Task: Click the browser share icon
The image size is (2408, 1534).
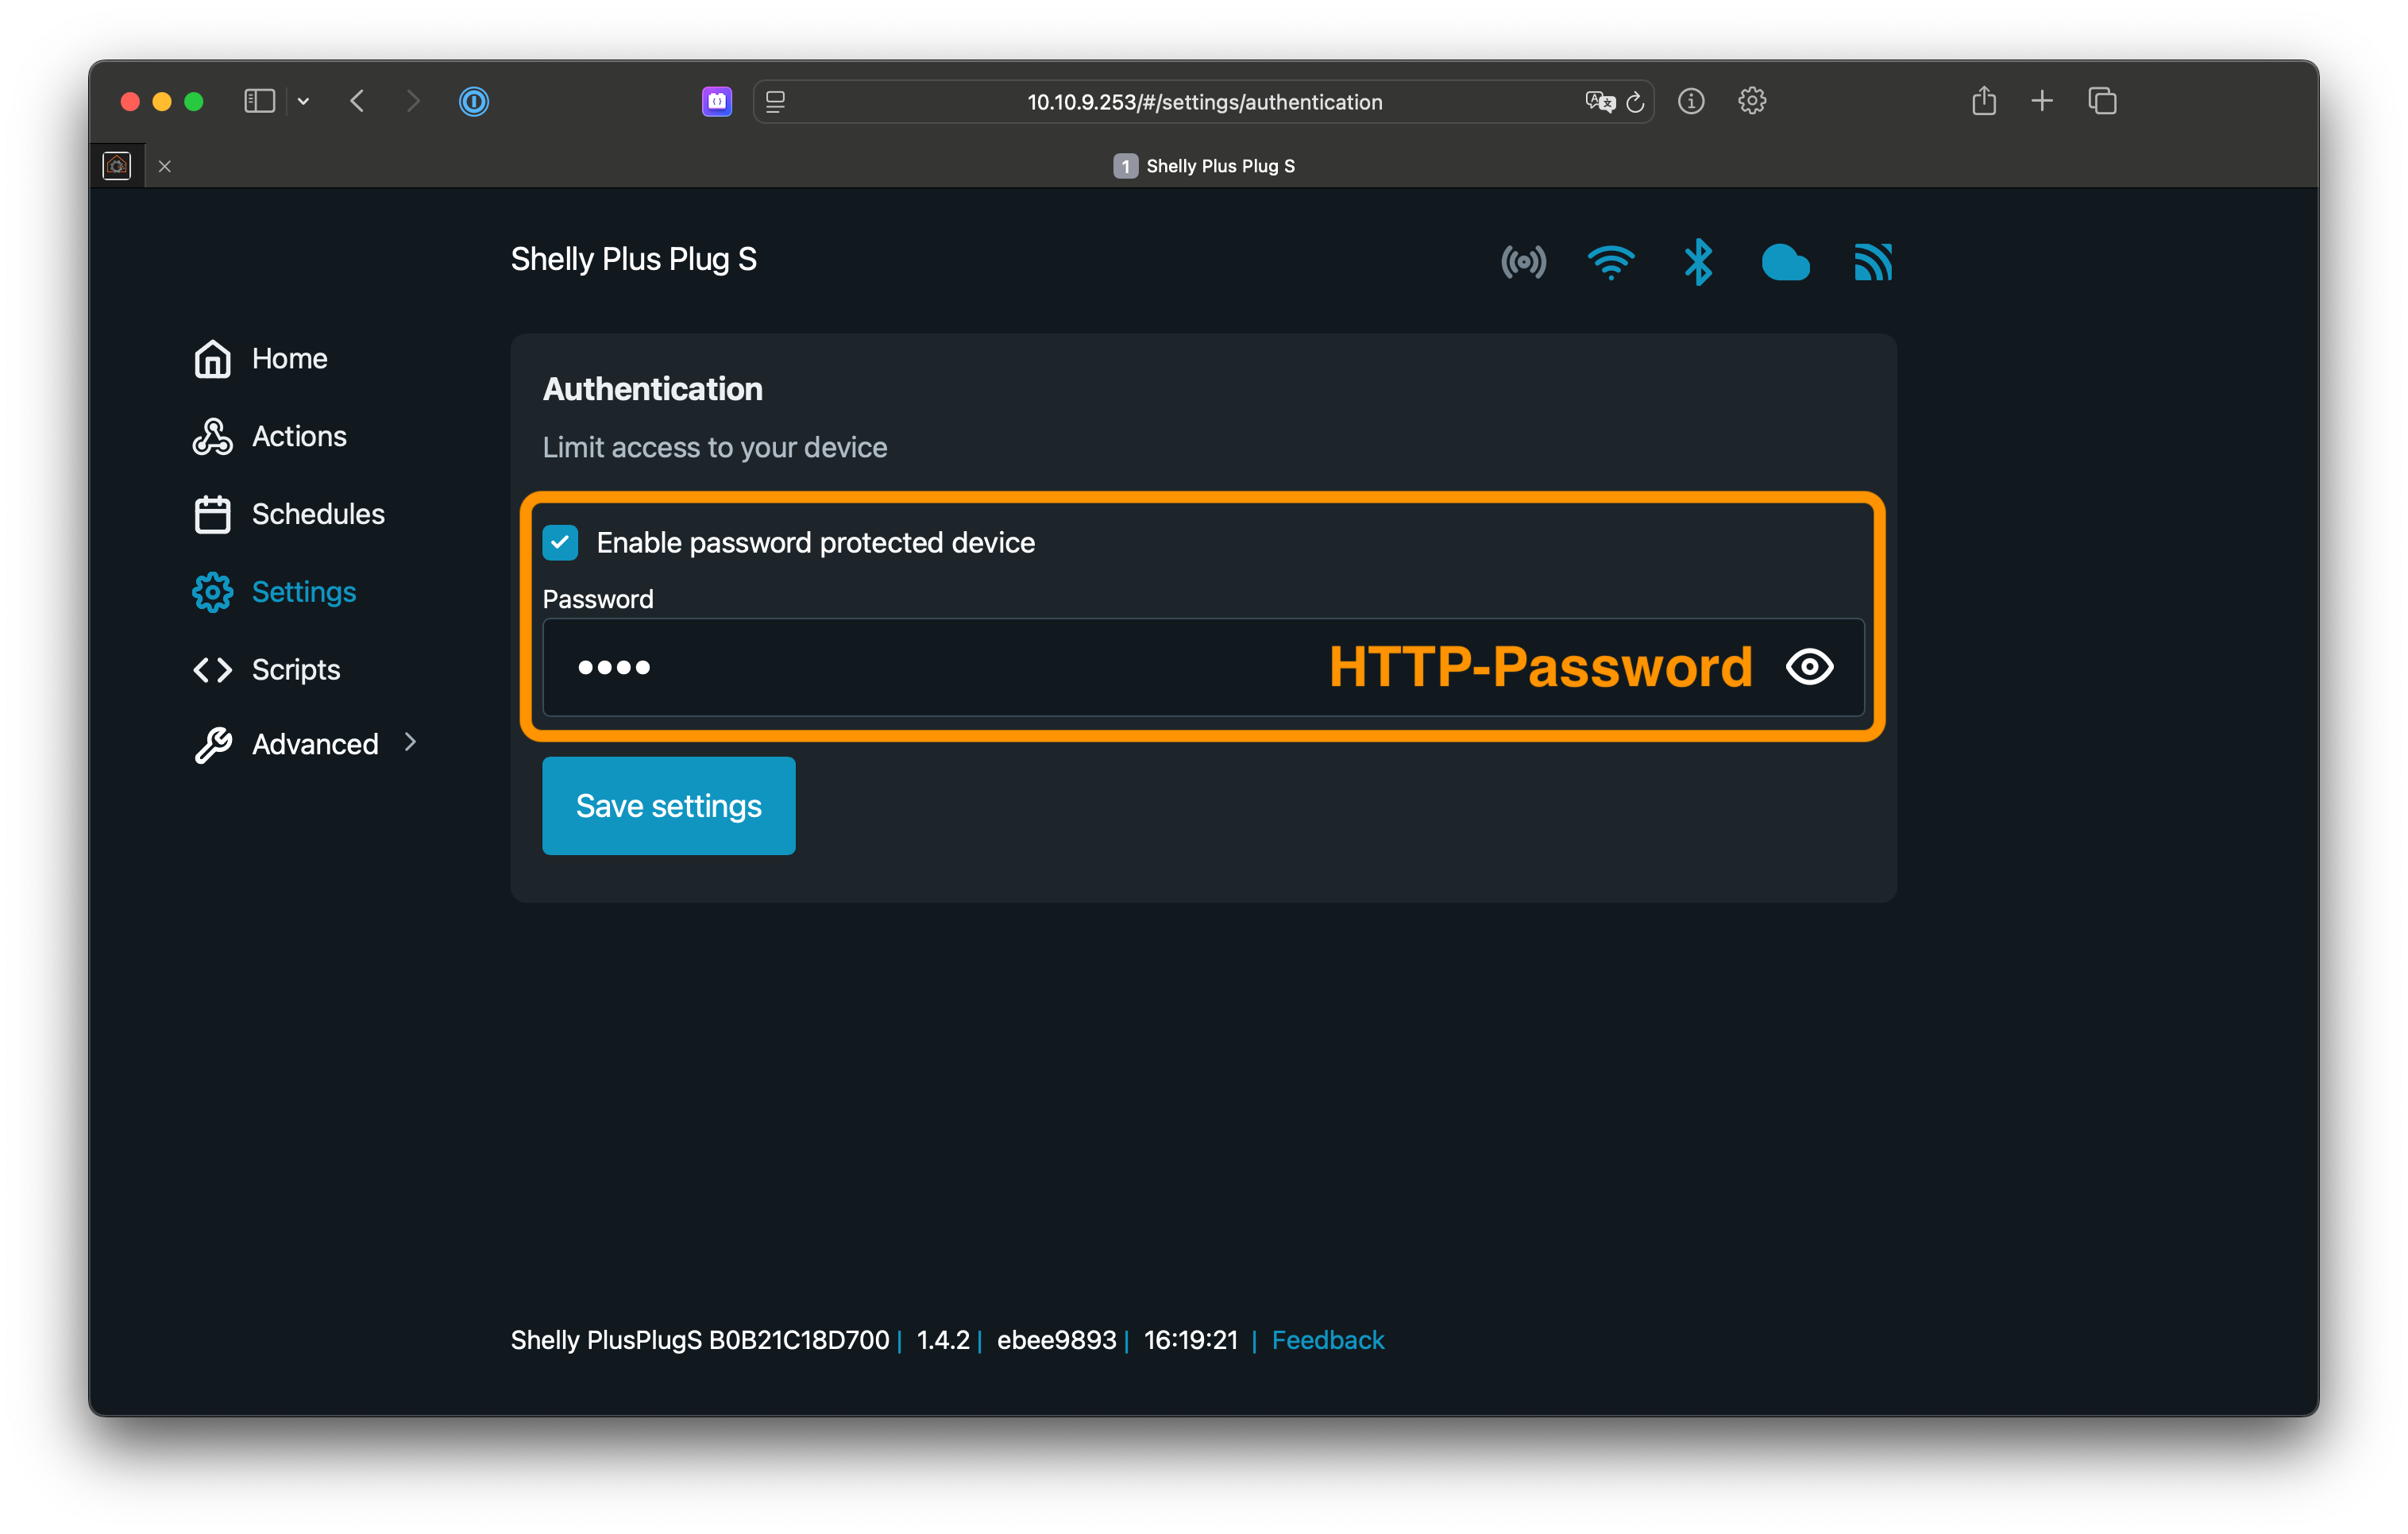Action: [x=1984, y=100]
